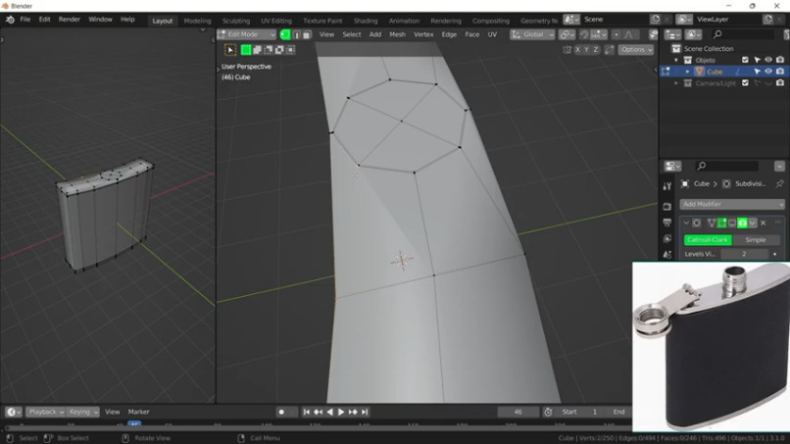Open the Edit Mode dropdown
The image size is (790, 444).
[x=246, y=34]
